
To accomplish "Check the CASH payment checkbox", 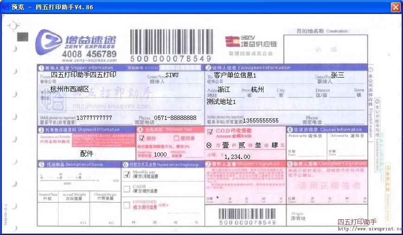I will tap(127, 189).
